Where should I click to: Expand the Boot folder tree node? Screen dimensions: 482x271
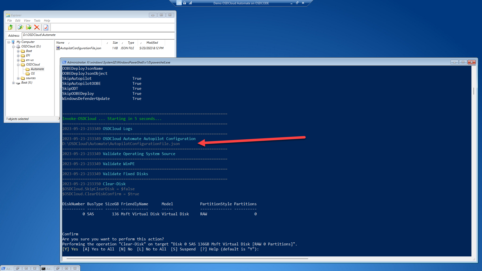pos(18,51)
